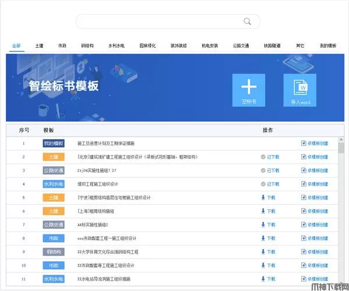Click 下载 link for row 7 A4标实施性施组2

coord(271,225)
